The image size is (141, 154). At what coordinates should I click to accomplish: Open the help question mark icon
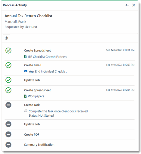6,38
